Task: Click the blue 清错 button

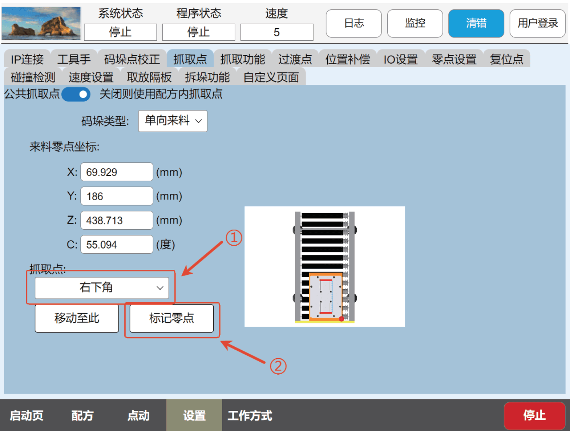Action: (476, 23)
